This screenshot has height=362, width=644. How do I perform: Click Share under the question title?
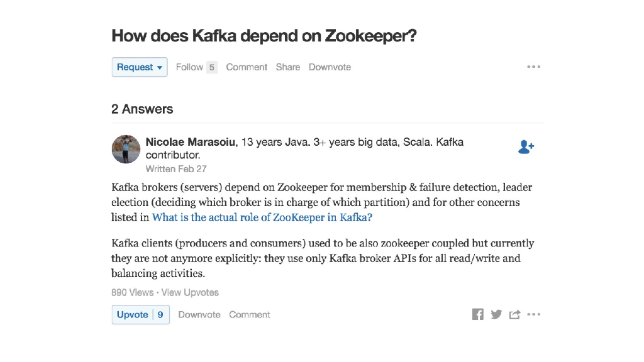click(x=287, y=67)
